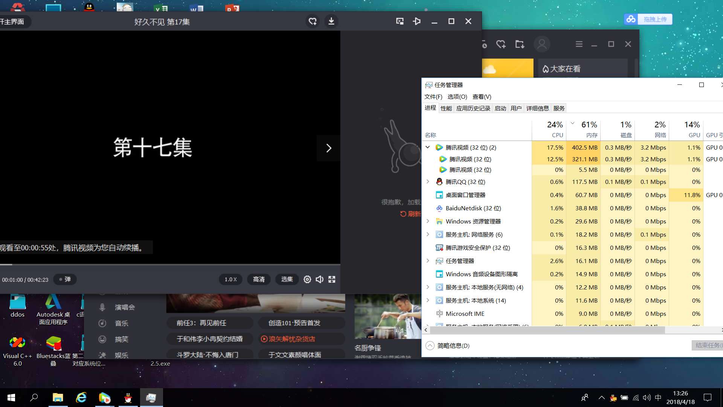Expand the 腾讯QQ (32 位) process

tap(428, 182)
